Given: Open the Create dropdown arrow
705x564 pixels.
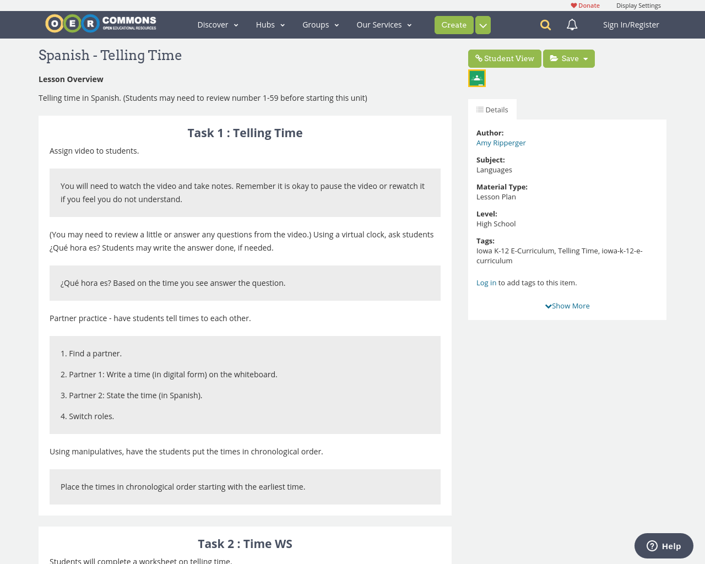Looking at the screenshot, I should click(x=482, y=24).
